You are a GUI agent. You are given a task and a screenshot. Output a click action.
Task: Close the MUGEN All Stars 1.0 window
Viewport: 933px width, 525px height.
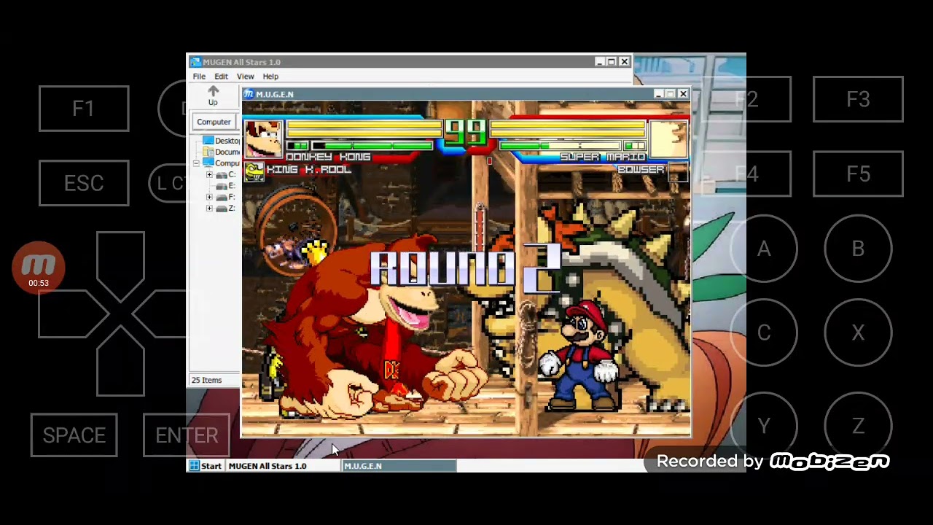click(x=624, y=62)
